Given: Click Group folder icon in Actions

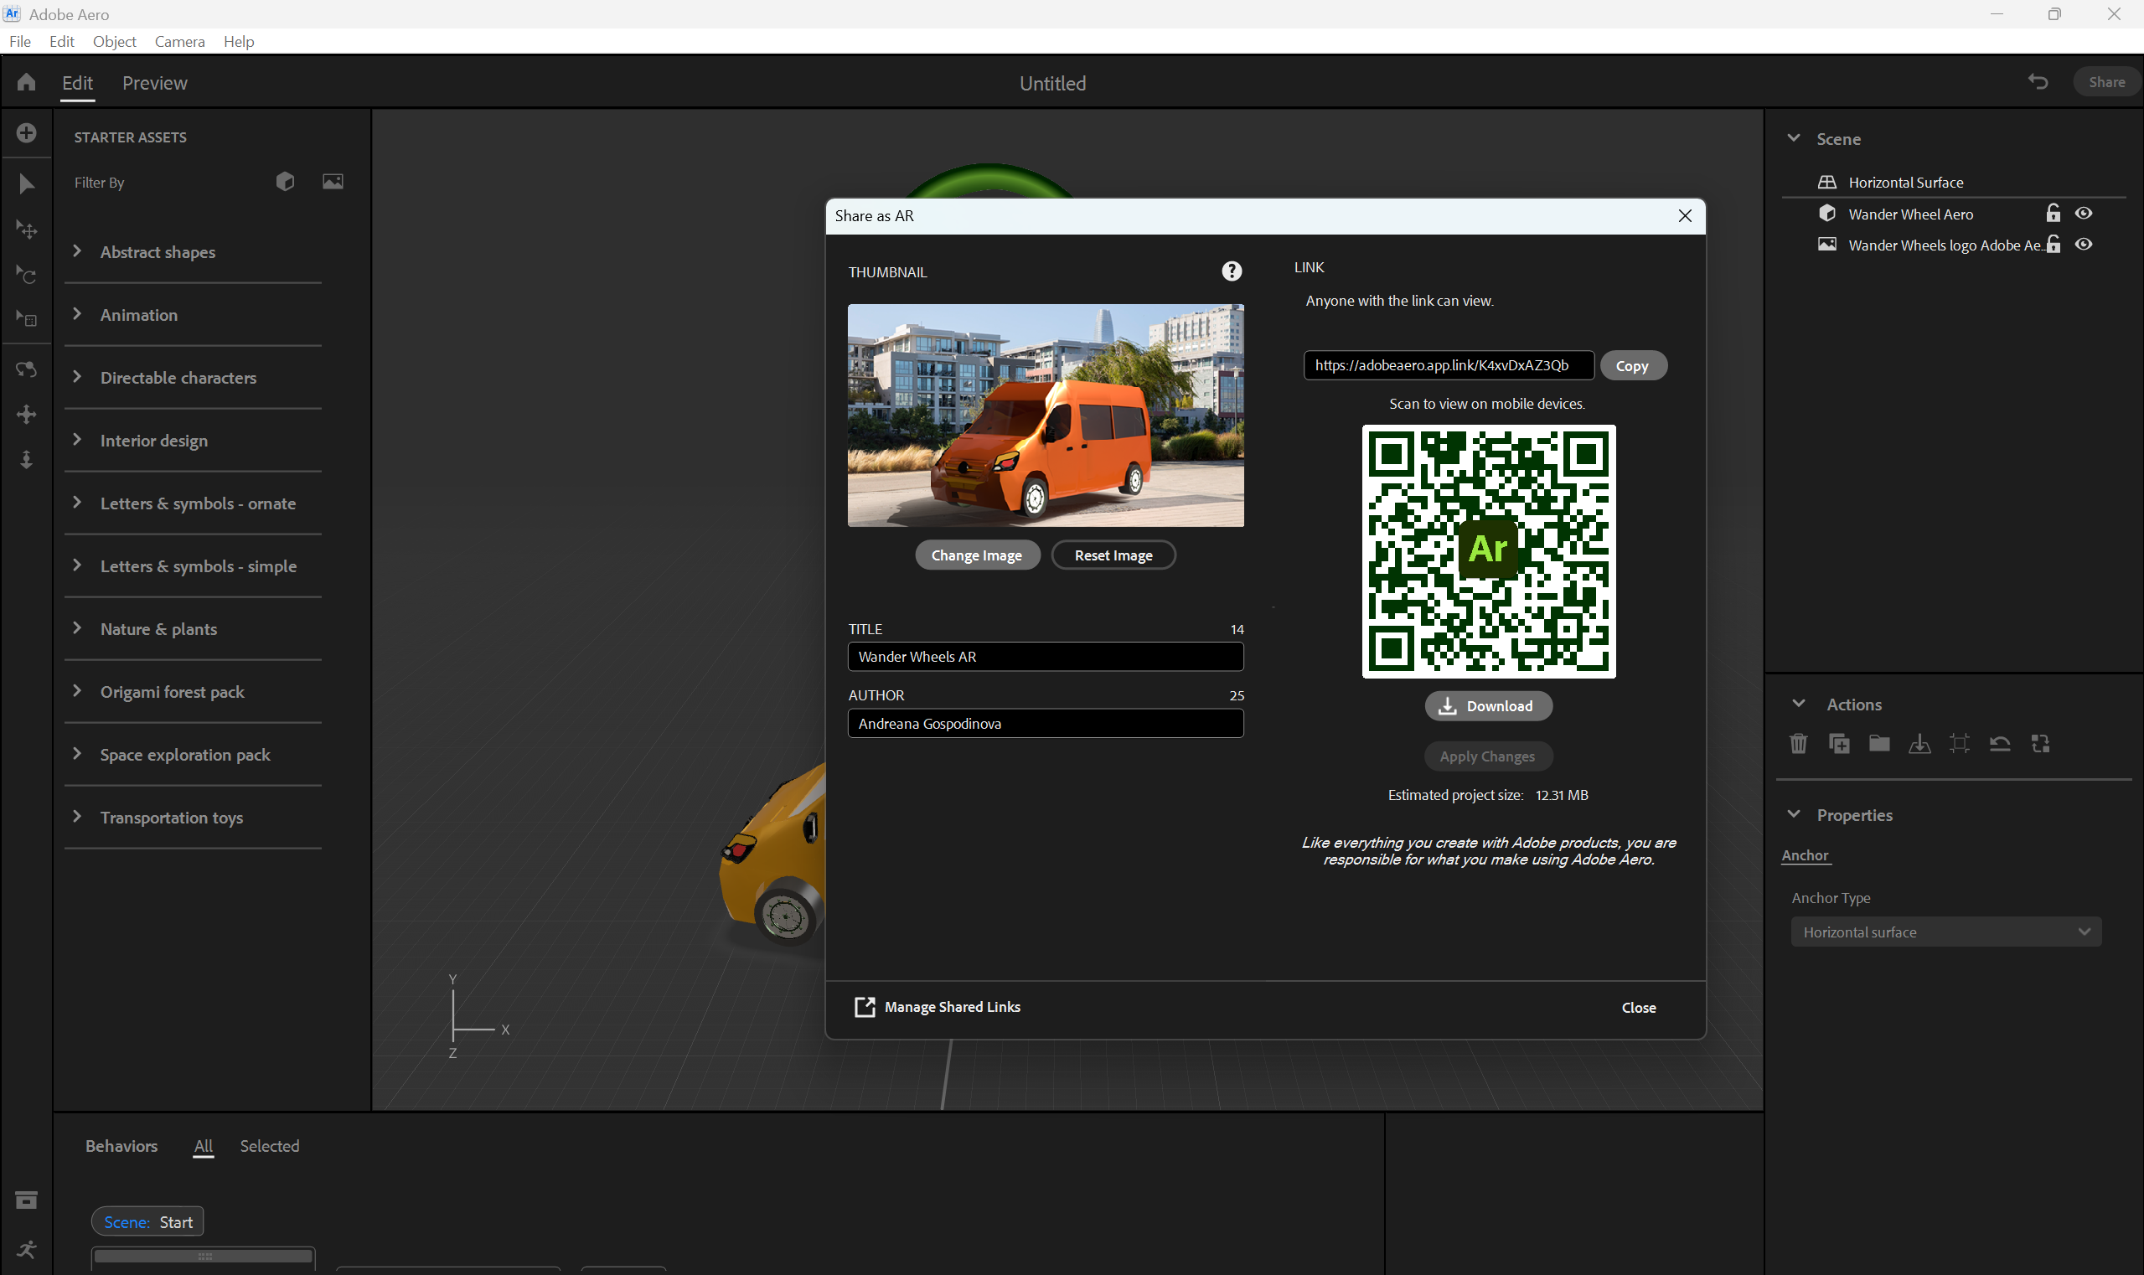Looking at the screenshot, I should click(1879, 743).
